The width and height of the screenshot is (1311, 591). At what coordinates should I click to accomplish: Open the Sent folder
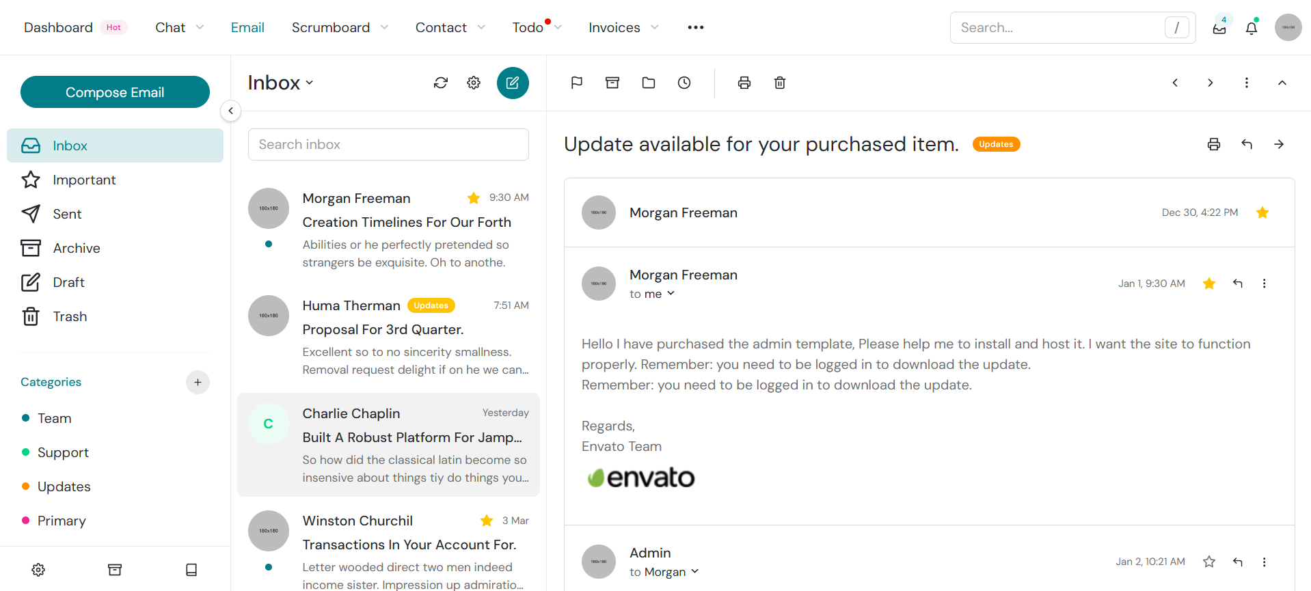click(x=115, y=214)
